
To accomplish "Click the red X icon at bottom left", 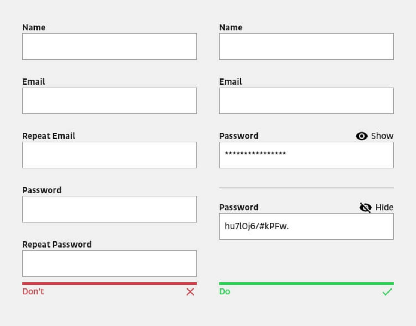I will point(190,292).
